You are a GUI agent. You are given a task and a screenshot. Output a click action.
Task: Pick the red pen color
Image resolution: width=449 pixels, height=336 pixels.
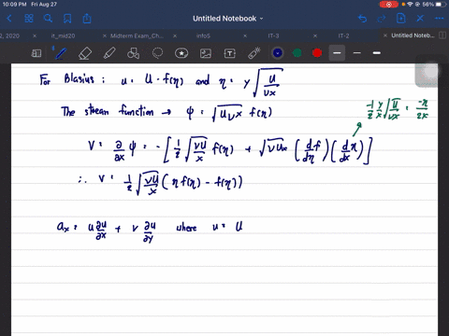pyautogui.click(x=317, y=53)
